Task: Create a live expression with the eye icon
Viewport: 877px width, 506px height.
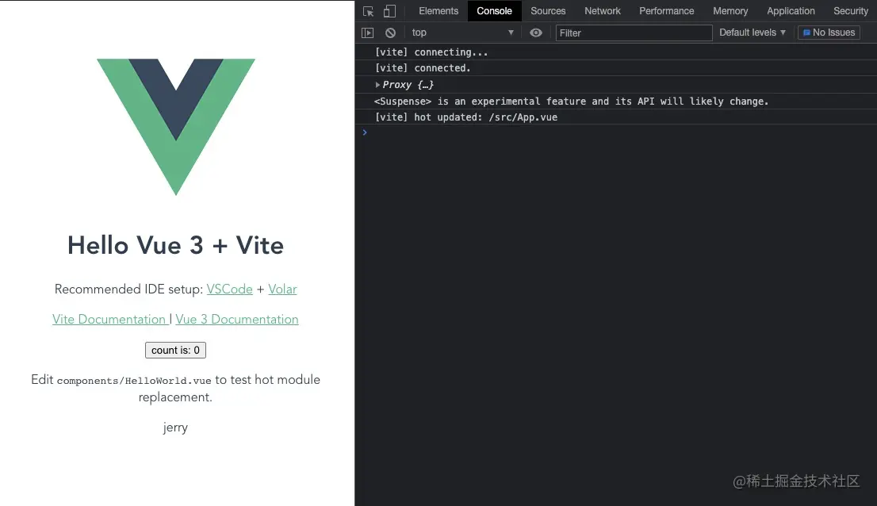Action: 536,33
